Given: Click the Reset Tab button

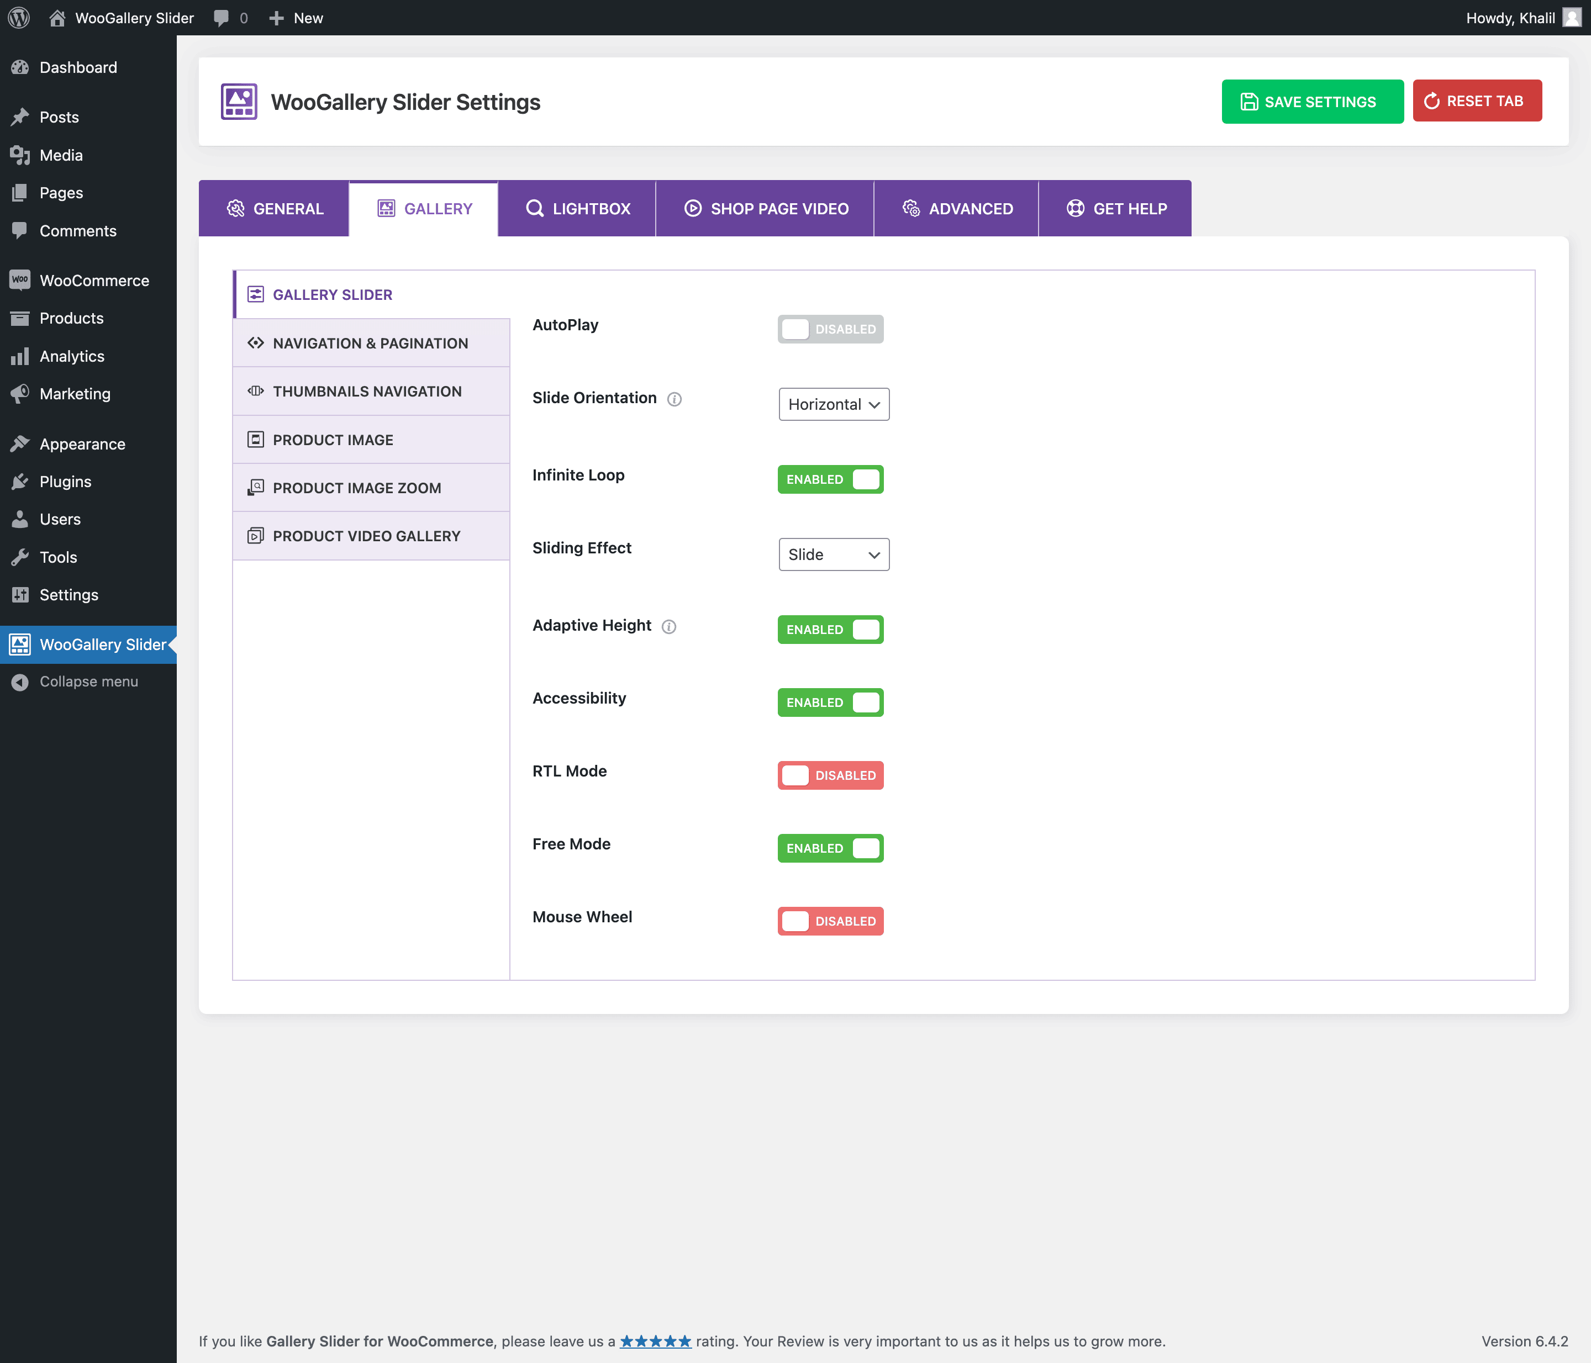Looking at the screenshot, I should [1477, 101].
